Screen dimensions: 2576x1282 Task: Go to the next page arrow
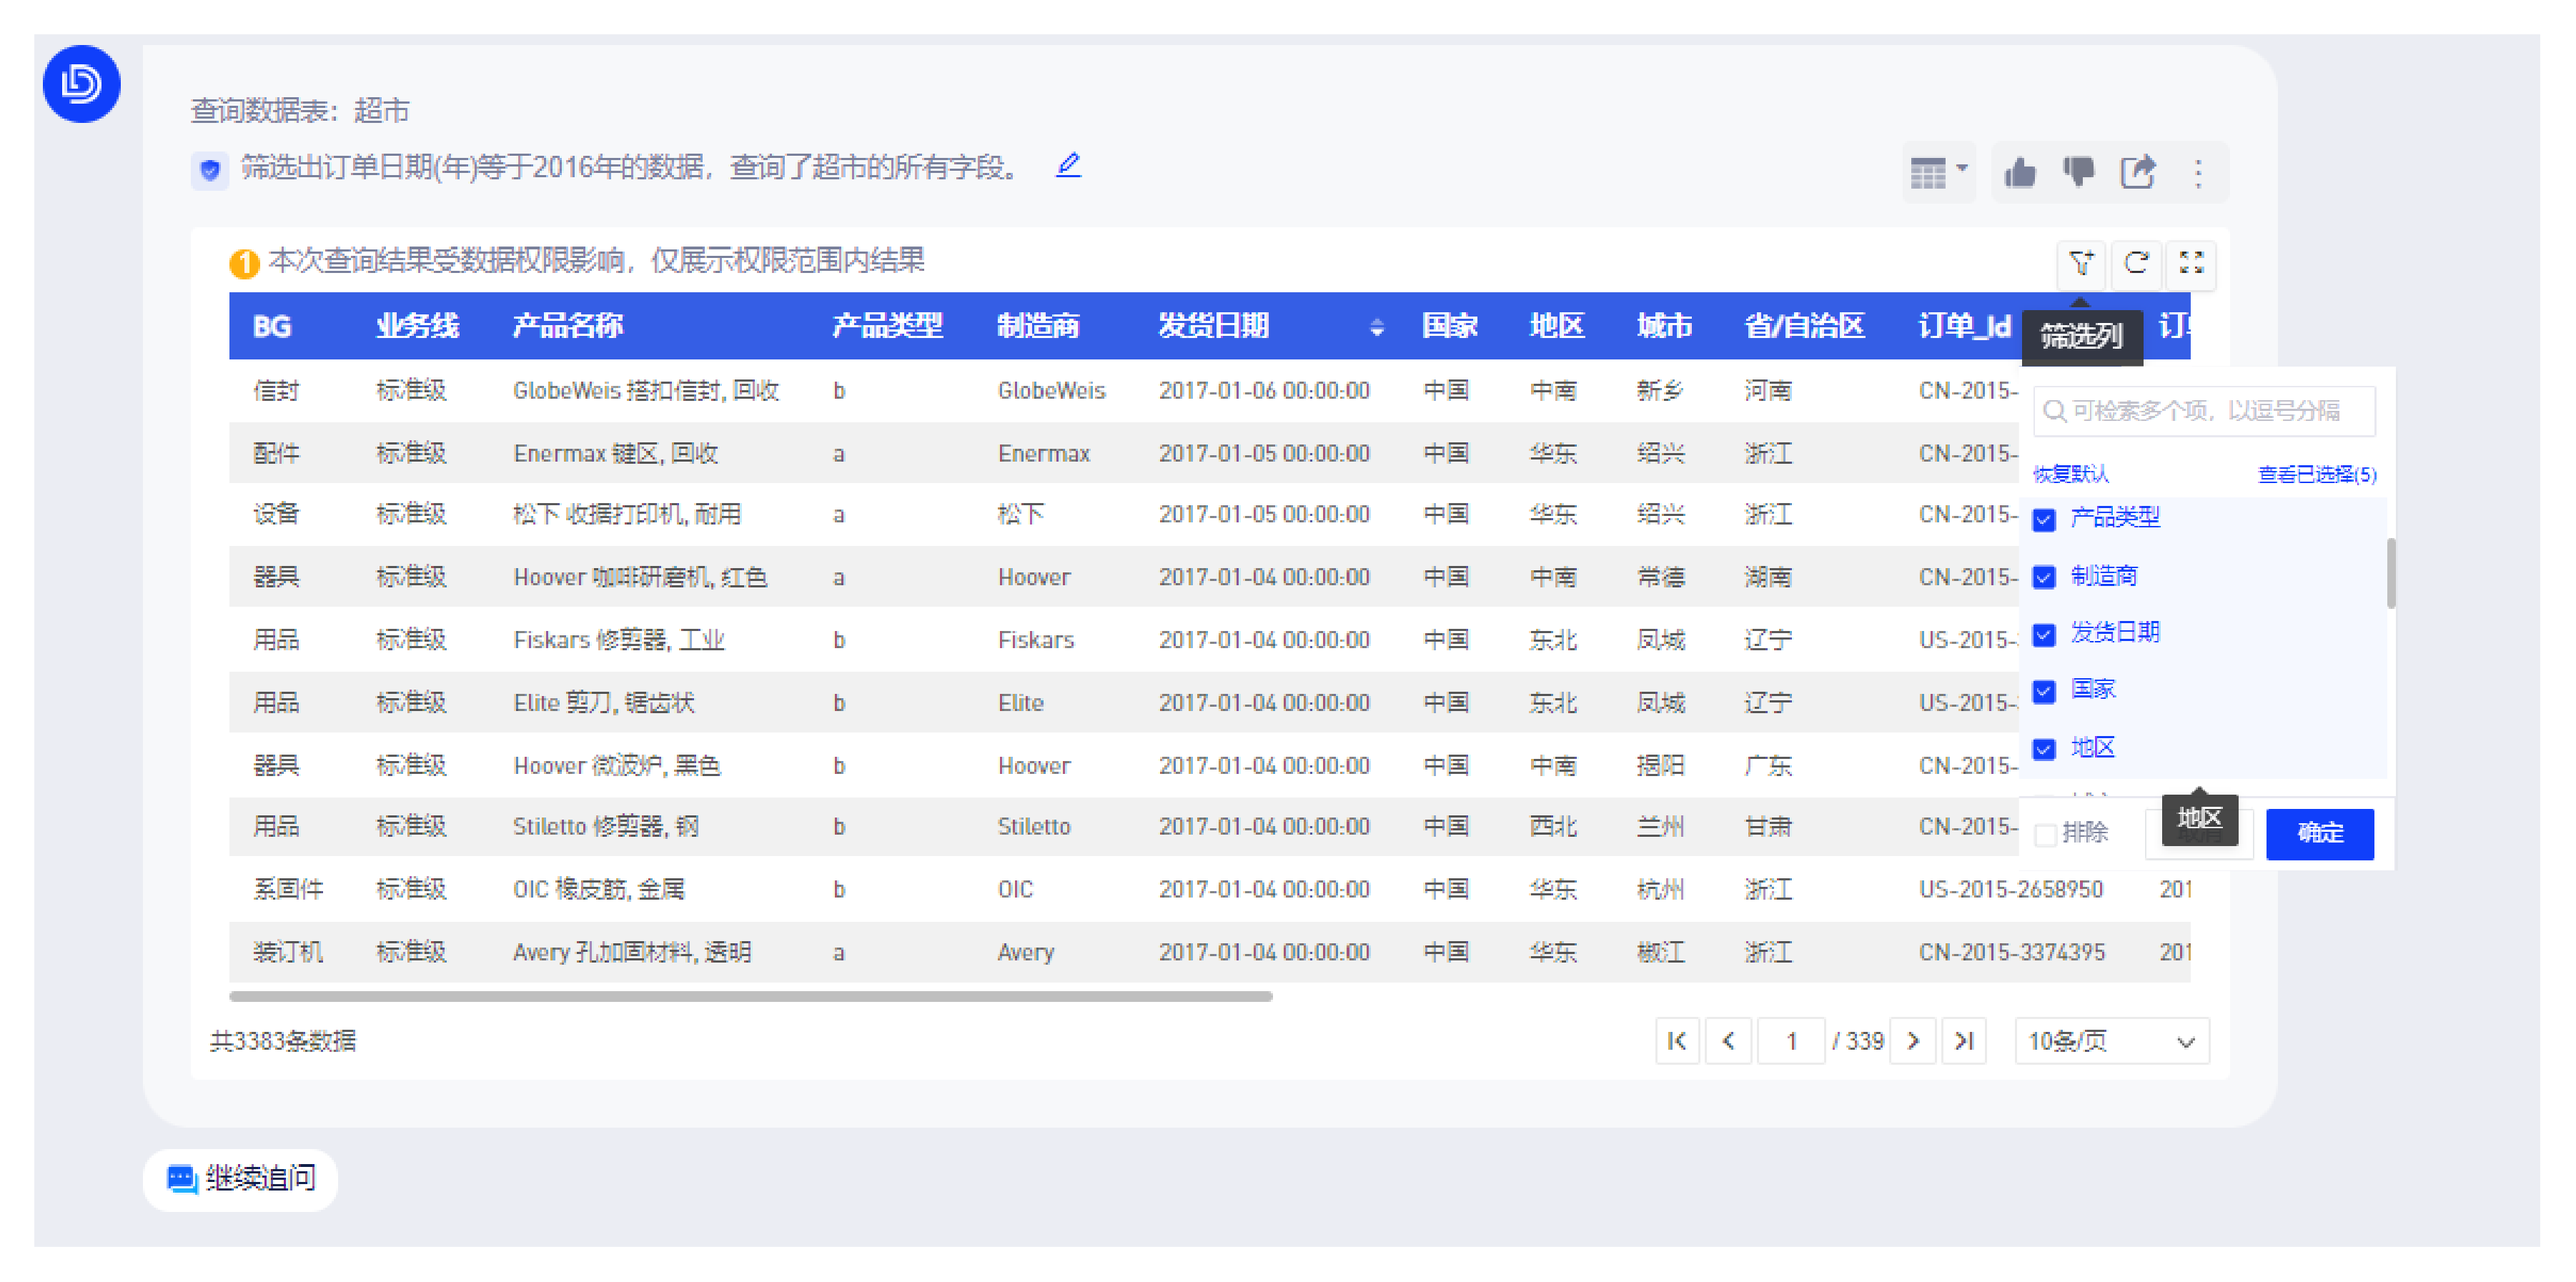click(x=1913, y=1041)
